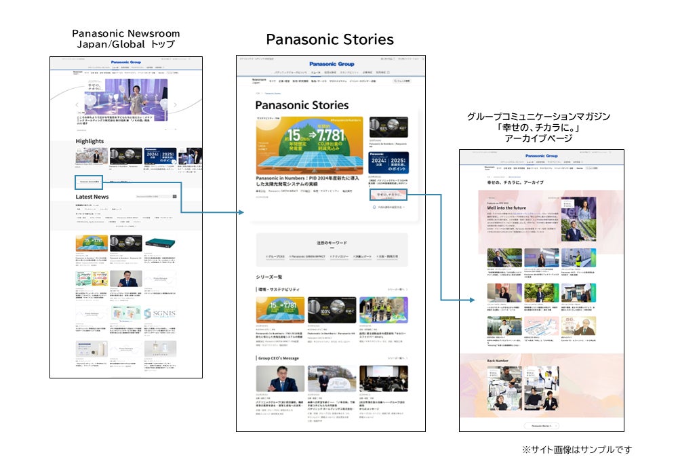
Task: Open article title Panasonic in Numbers：PID 2024年度
Action: (307, 180)
